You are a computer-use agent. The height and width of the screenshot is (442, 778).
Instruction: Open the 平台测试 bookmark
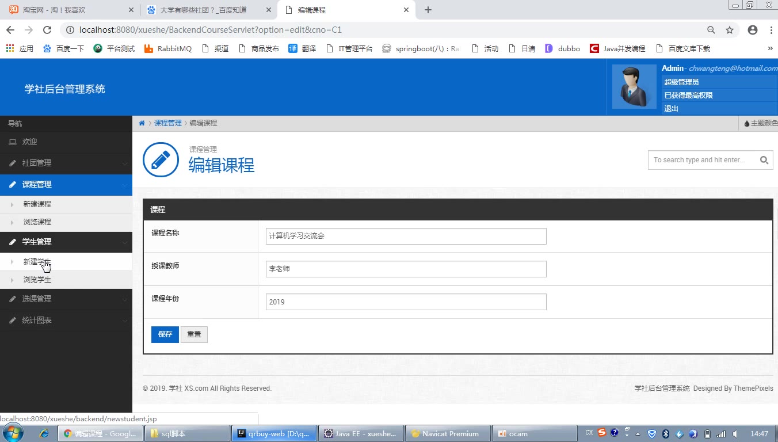(x=114, y=49)
